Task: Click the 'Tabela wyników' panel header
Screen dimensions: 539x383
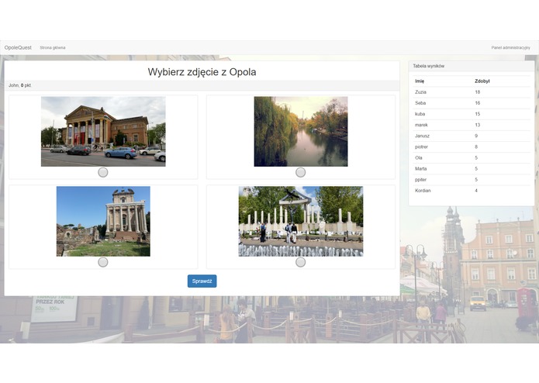Action: [429, 66]
